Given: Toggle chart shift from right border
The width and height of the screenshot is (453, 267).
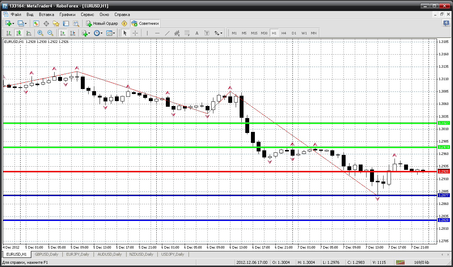Looking at the screenshot, I should point(73,33).
